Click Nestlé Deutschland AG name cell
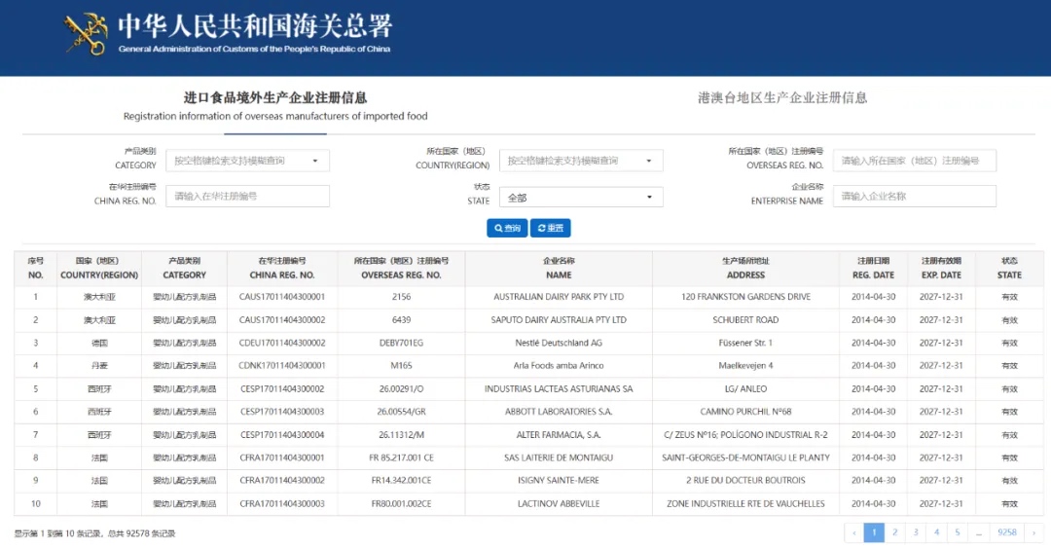Screen dimensions: 1051x549 click(x=559, y=343)
